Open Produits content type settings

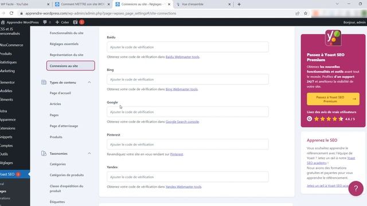coord(56,137)
